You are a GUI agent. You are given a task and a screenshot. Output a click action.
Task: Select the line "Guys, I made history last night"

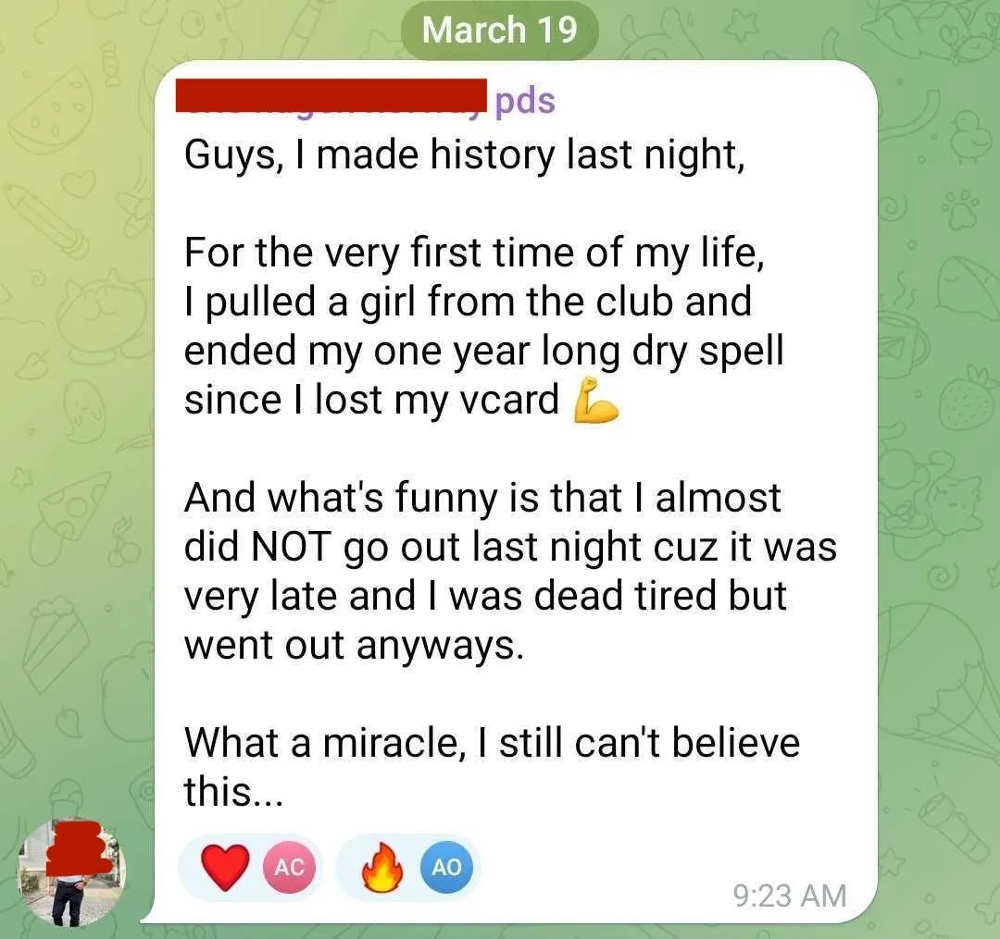(x=464, y=155)
